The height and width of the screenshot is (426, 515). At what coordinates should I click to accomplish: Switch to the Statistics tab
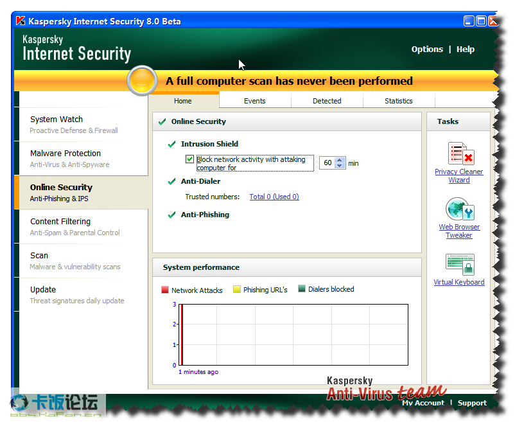pos(399,101)
